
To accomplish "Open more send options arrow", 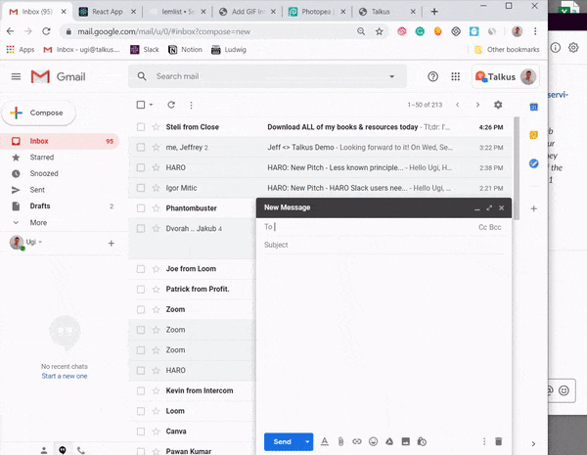I will (x=307, y=442).
